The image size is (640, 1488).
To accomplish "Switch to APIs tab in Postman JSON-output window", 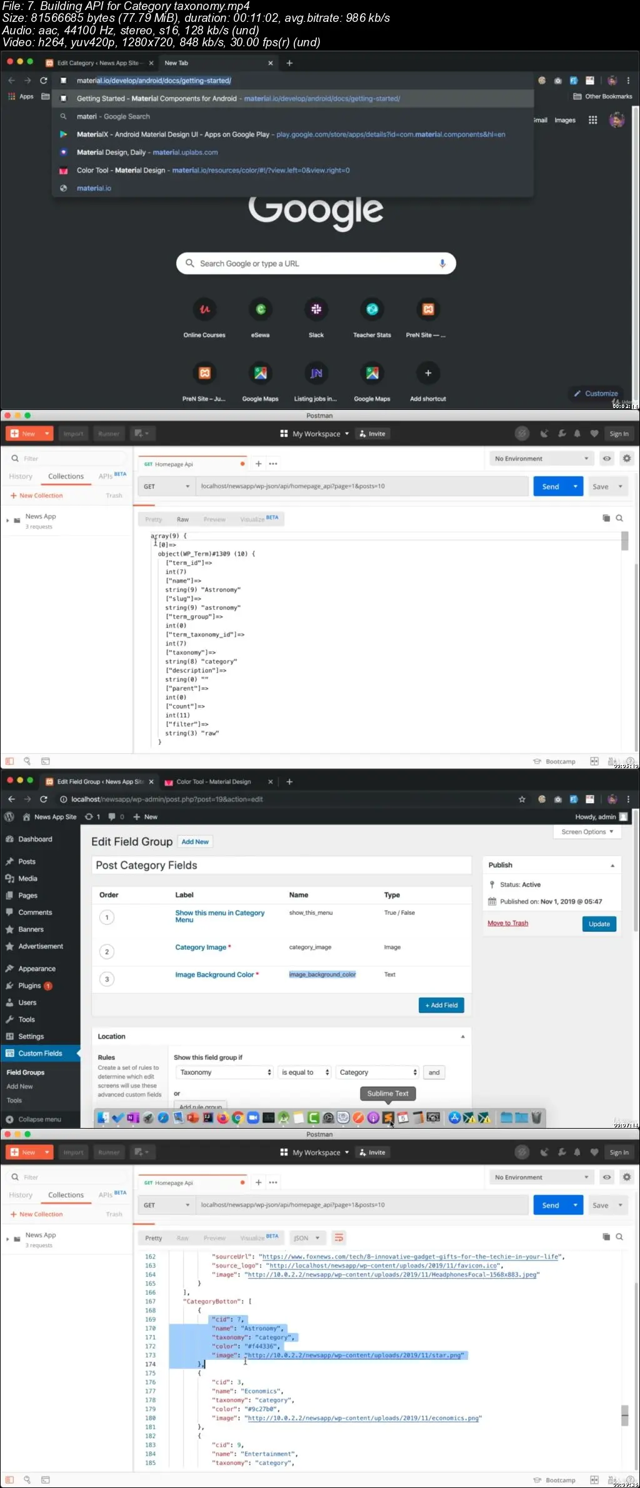I will (x=112, y=1194).
